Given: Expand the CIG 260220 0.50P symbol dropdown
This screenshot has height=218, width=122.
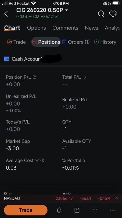Looking at the screenshot, I should pos(67,10).
